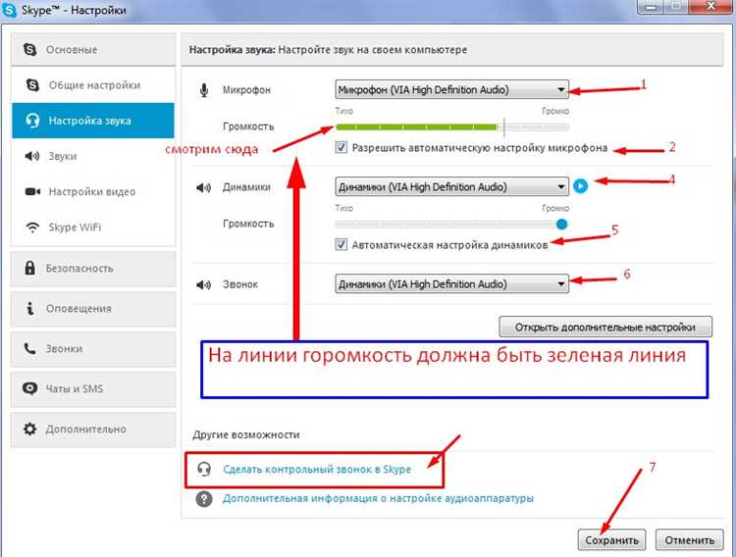736x557 pixels.
Task: Click the speaker icon next to Динамики
Action: pos(204,187)
